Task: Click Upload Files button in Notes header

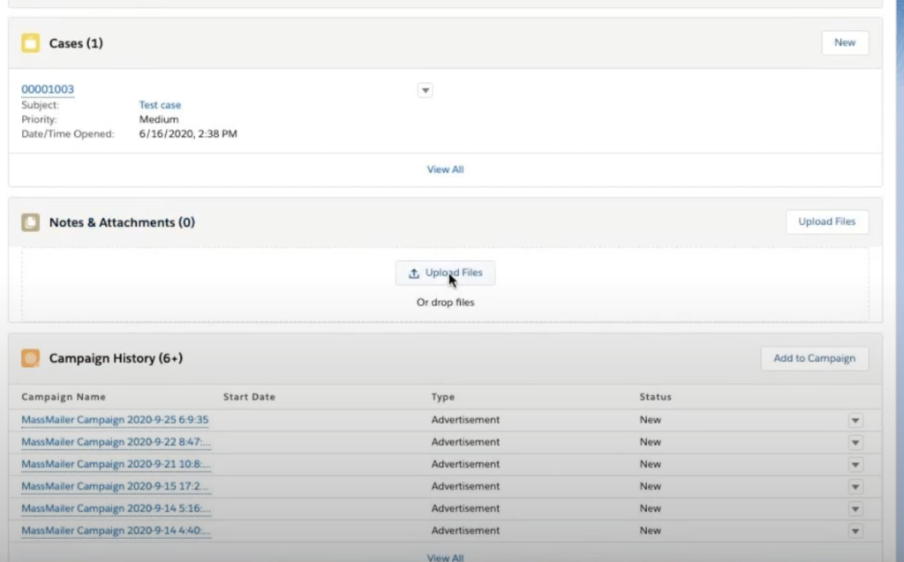Action: click(x=826, y=222)
